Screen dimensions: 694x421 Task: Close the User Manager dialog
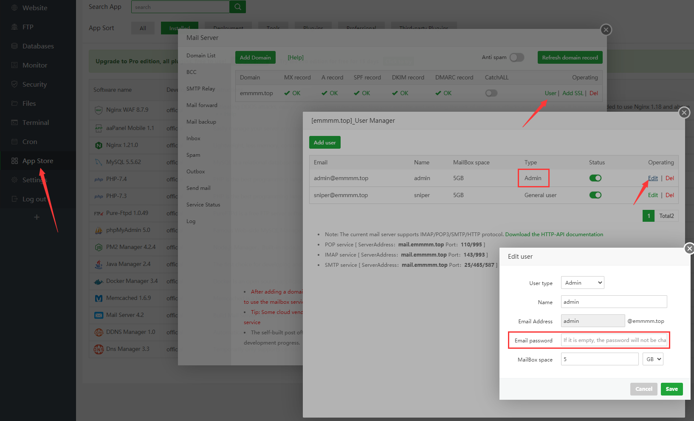pos(684,113)
